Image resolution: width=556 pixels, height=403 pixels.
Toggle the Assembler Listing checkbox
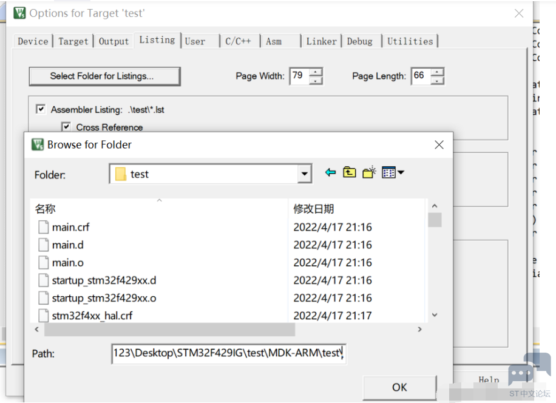pyautogui.click(x=41, y=109)
